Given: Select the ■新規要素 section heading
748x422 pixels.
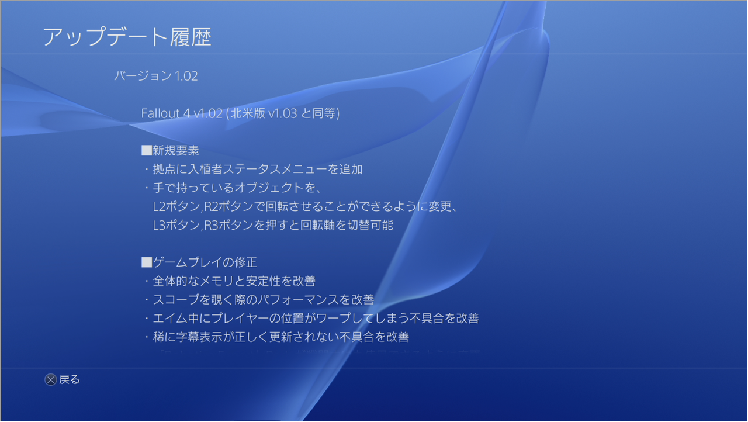Looking at the screenshot, I should 170,151.
